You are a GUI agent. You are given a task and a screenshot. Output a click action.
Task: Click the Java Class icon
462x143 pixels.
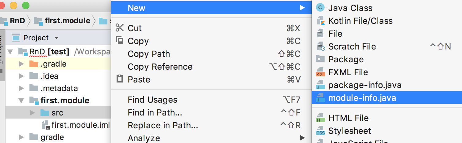[320, 8]
